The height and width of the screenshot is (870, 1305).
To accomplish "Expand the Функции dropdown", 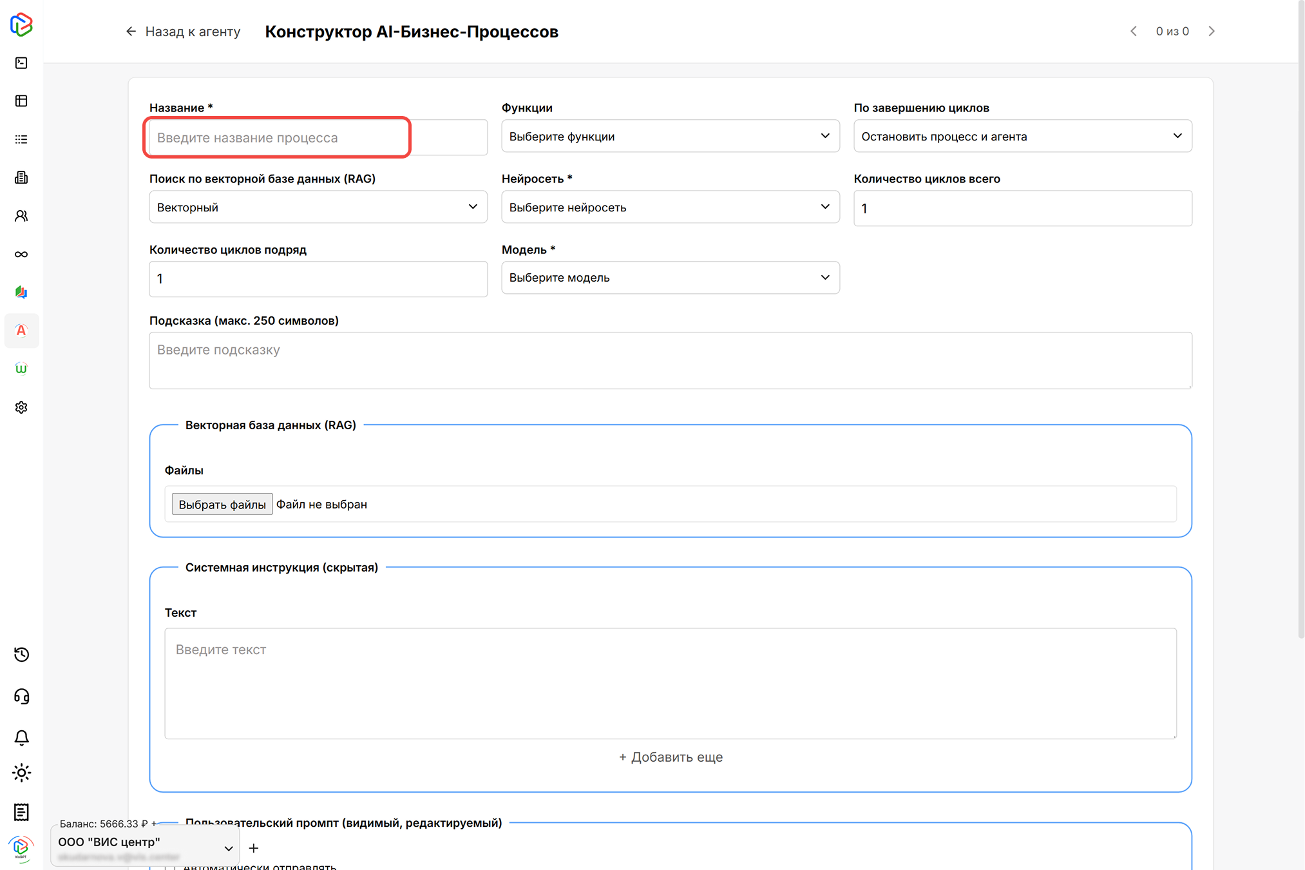I will [x=670, y=137].
